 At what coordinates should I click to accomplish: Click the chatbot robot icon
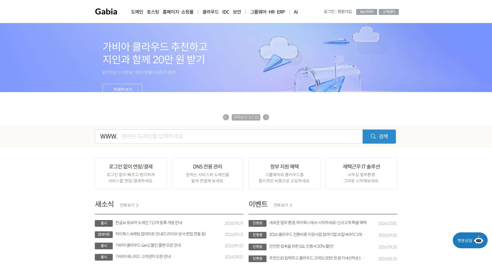tap(478, 240)
